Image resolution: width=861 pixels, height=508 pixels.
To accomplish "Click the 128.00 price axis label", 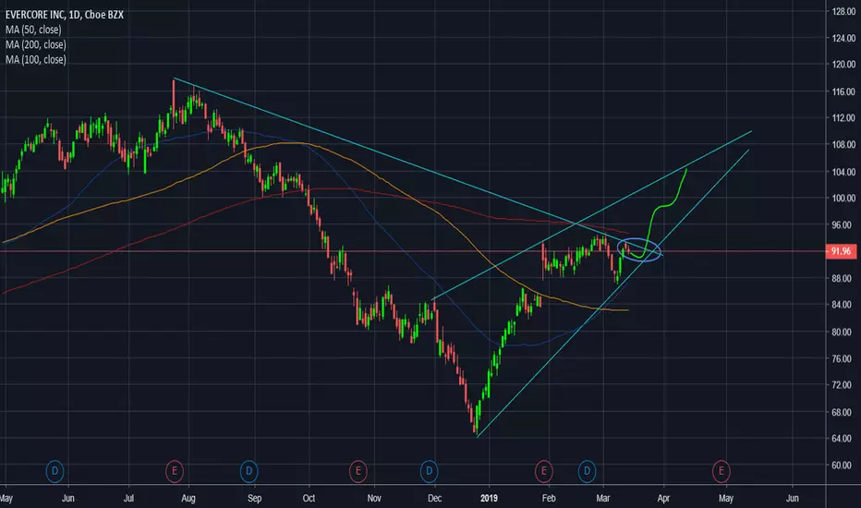I will (843, 11).
